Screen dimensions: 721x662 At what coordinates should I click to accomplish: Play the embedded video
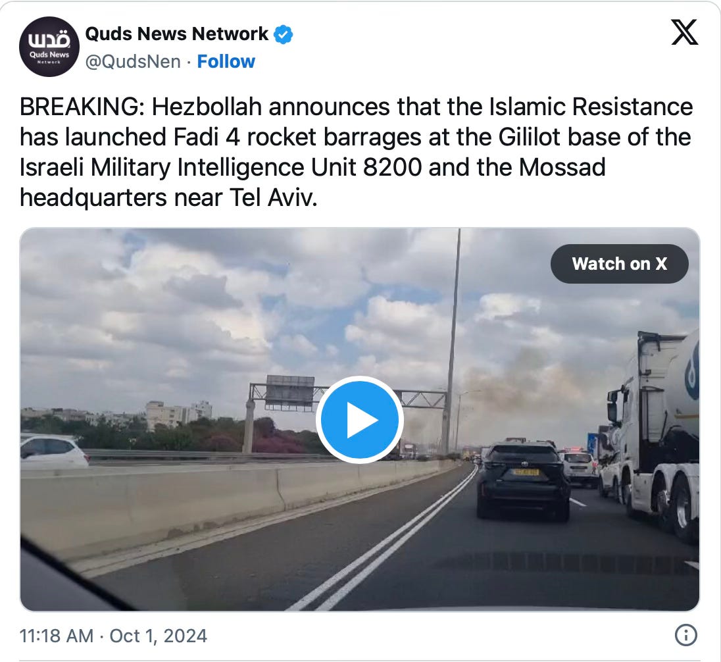pos(360,420)
